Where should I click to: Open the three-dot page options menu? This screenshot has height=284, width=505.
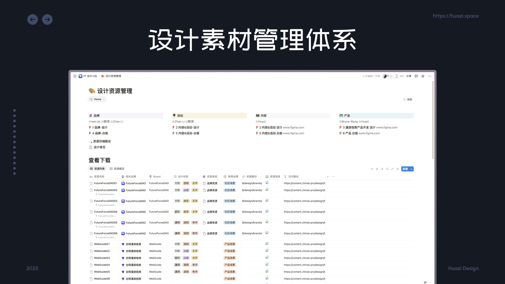(430, 76)
